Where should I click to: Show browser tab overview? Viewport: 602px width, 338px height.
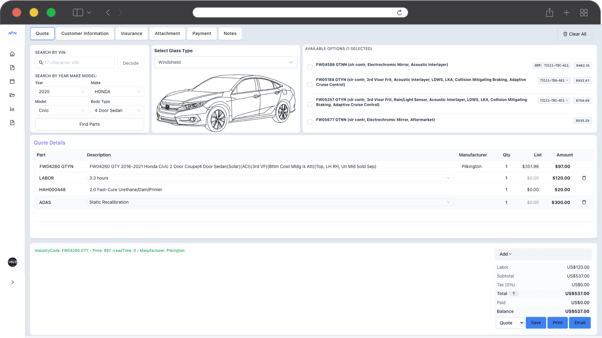click(584, 13)
